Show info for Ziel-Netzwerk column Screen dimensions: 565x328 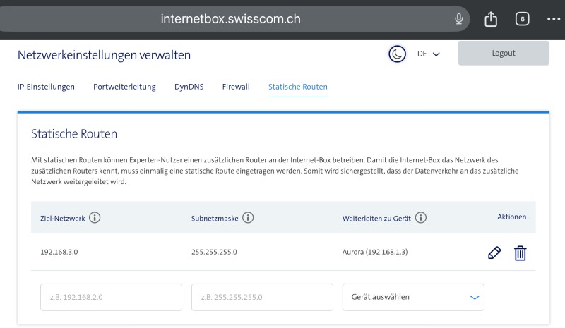coord(95,218)
